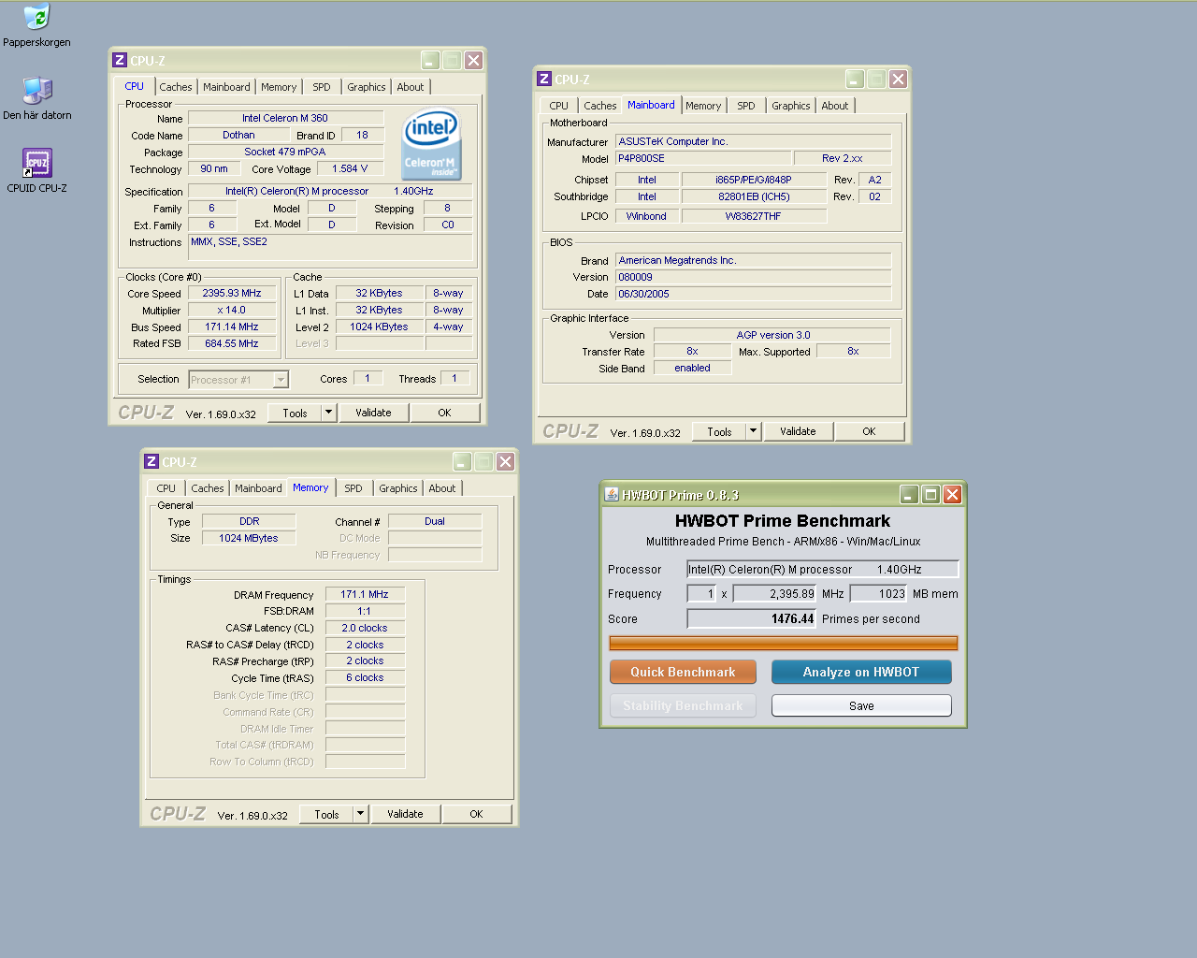
Task: Close the CPU-Z Mainboard window
Action: tap(898, 79)
